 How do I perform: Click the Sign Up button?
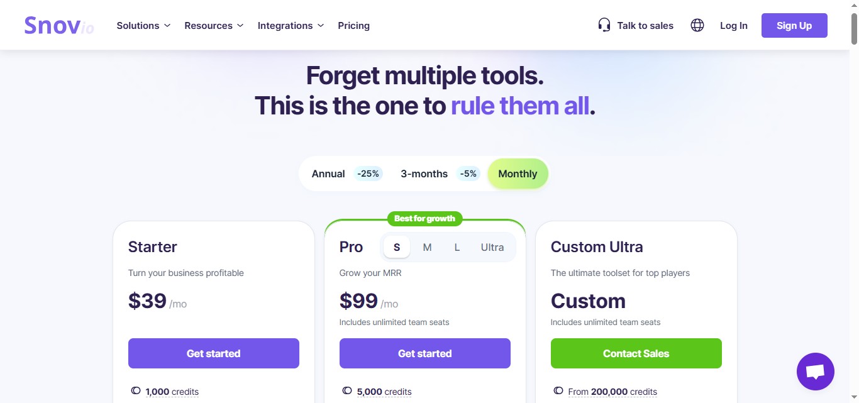[794, 25]
